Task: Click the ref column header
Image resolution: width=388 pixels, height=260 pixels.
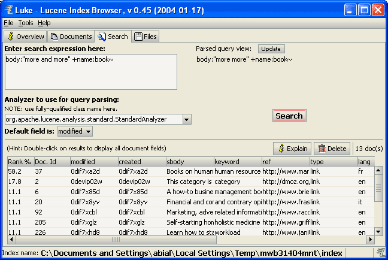Action: point(286,162)
